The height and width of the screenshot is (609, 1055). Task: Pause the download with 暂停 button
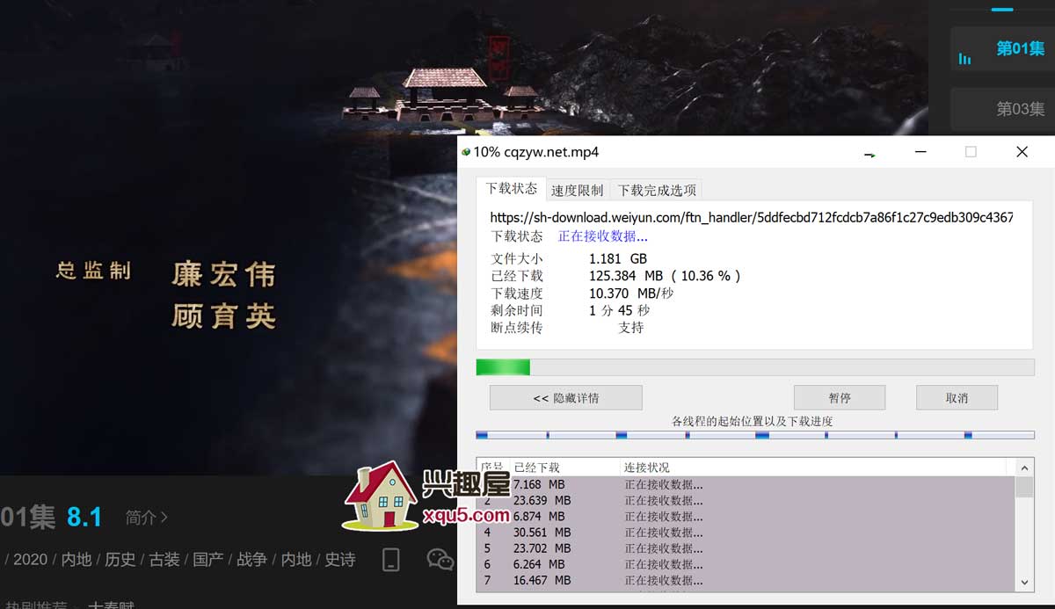point(839,397)
